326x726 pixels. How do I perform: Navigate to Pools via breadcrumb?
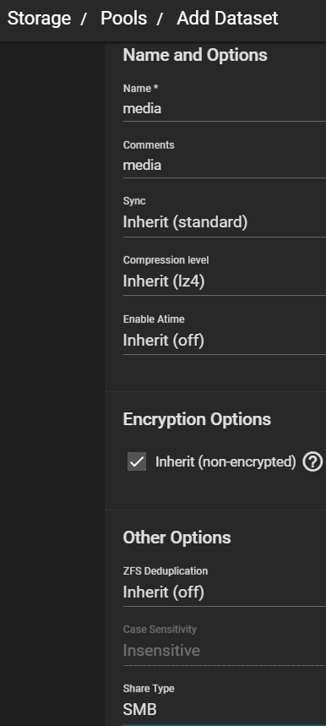coord(123,19)
